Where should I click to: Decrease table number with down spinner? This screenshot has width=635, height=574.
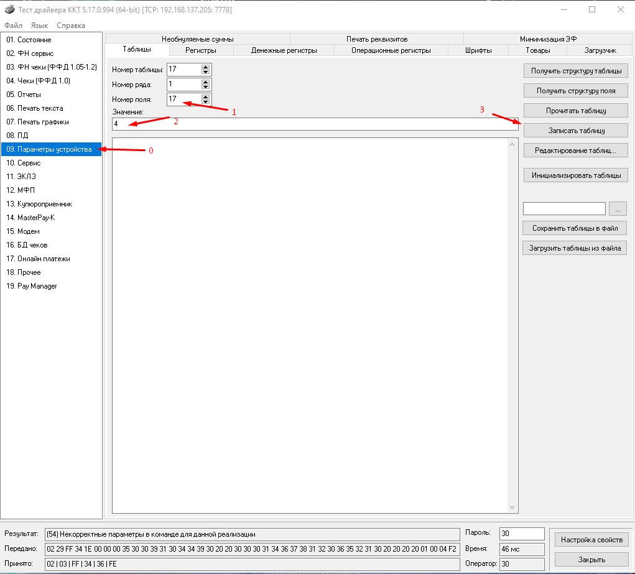pyautogui.click(x=205, y=72)
